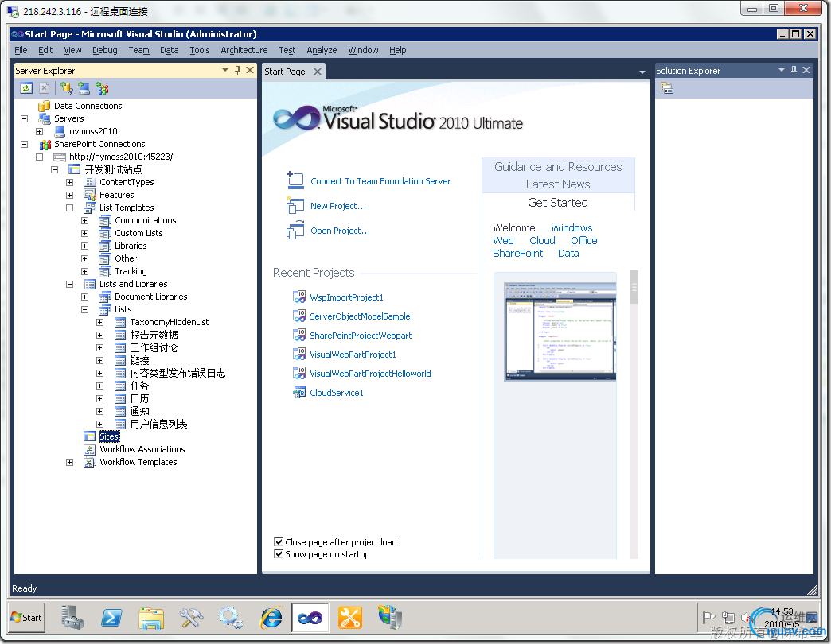The height and width of the screenshot is (644, 831).
Task: Click the Workflow Associations node icon
Action: coord(89,449)
